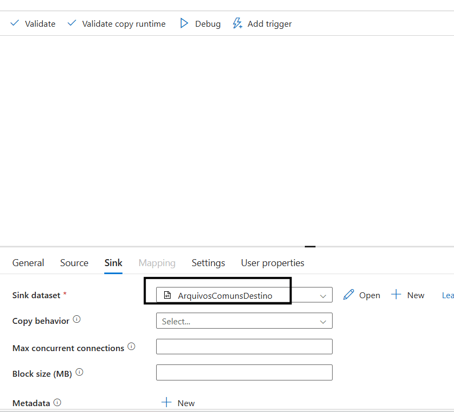Open sink dataset with pencil icon
Image resolution: width=454 pixels, height=412 pixels.
point(349,295)
